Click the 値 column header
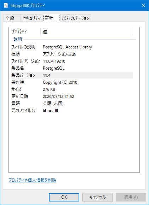This screenshot has width=149, height=205. pyautogui.click(x=87, y=32)
